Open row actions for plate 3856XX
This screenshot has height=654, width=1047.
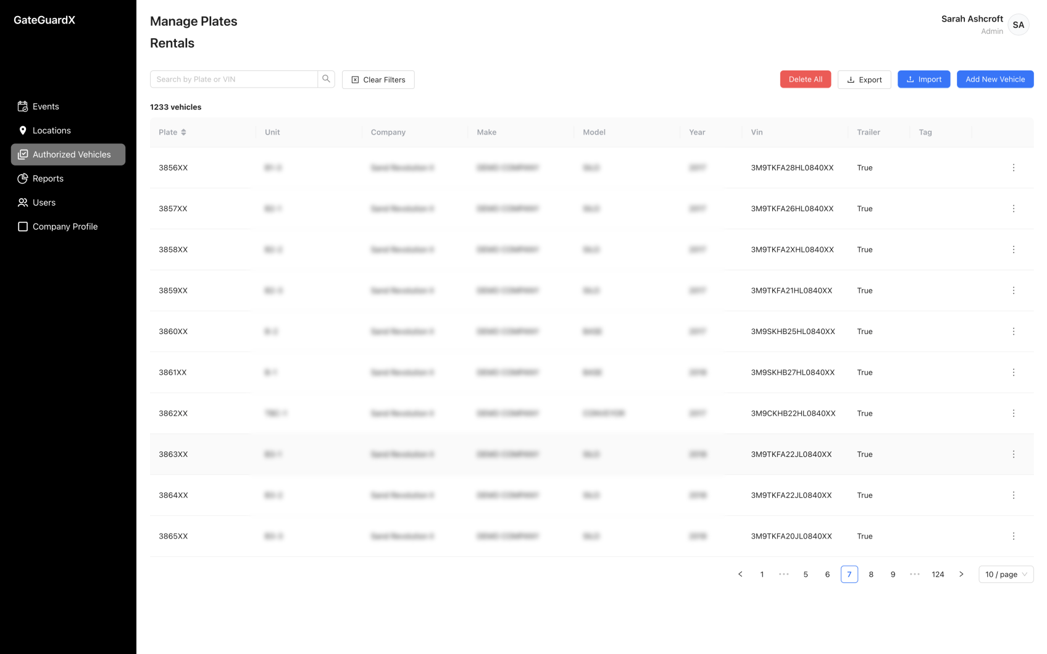pyautogui.click(x=1013, y=168)
